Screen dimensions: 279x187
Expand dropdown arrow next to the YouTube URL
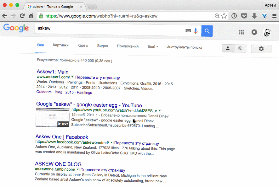point(160,111)
